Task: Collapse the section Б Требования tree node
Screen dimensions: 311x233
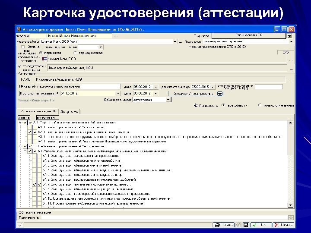Action: [x=20, y=146]
